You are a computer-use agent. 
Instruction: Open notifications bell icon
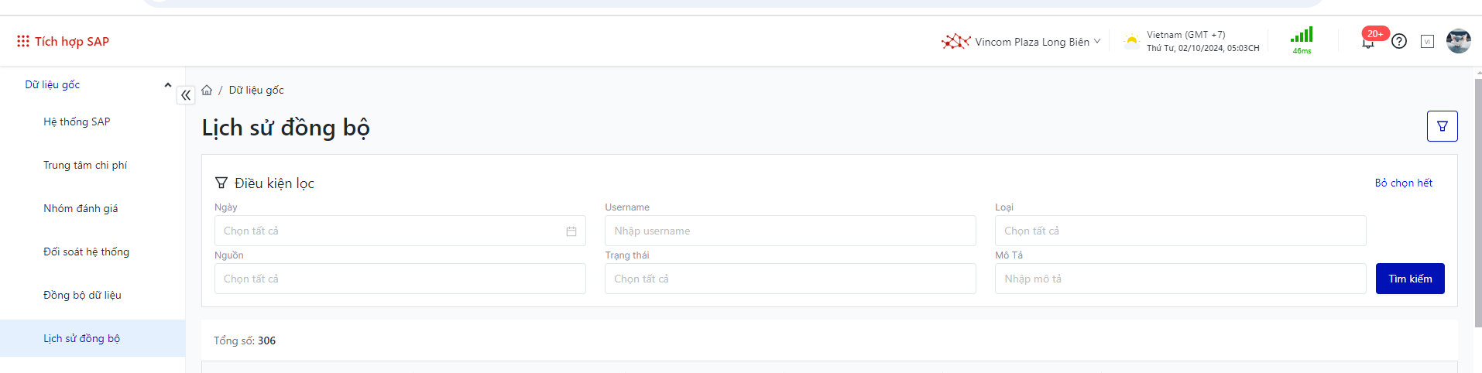pos(1368,43)
